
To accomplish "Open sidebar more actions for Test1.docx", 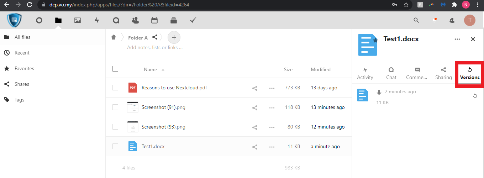I will [x=457, y=39].
